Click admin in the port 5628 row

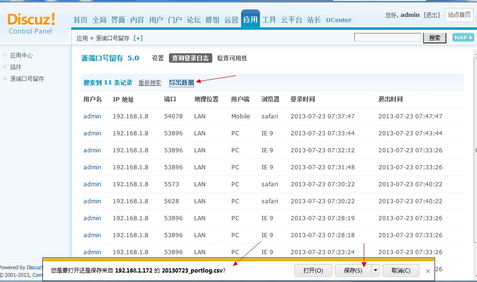[92, 201]
